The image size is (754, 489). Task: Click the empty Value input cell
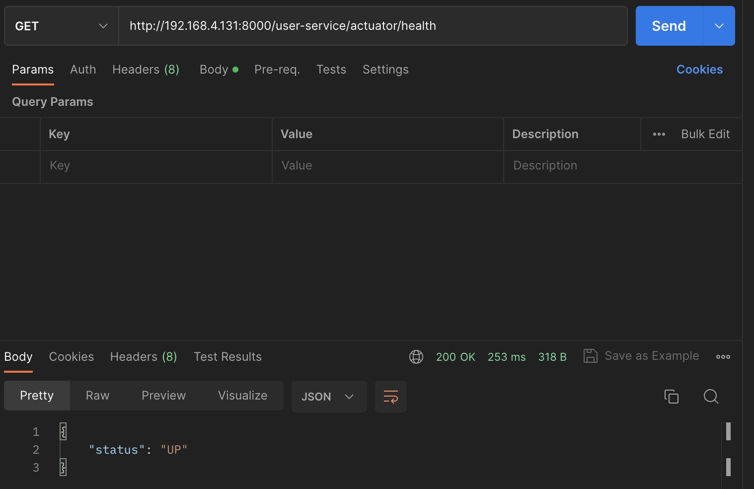pyautogui.click(x=388, y=167)
